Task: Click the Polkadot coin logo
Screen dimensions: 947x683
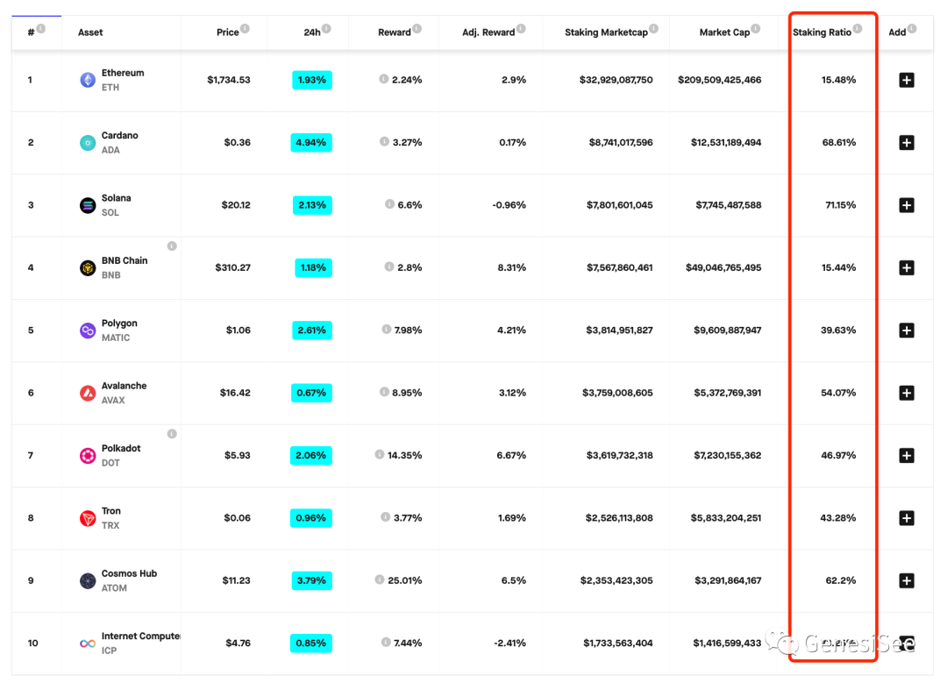Action: click(x=88, y=455)
